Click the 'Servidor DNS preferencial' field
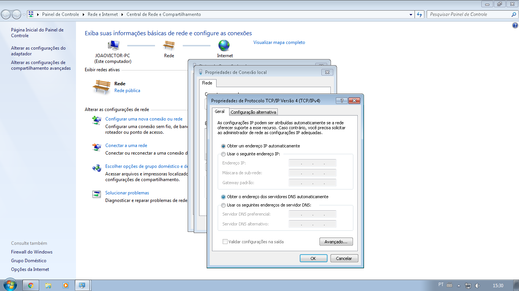The height and width of the screenshot is (291, 519). 312,214
